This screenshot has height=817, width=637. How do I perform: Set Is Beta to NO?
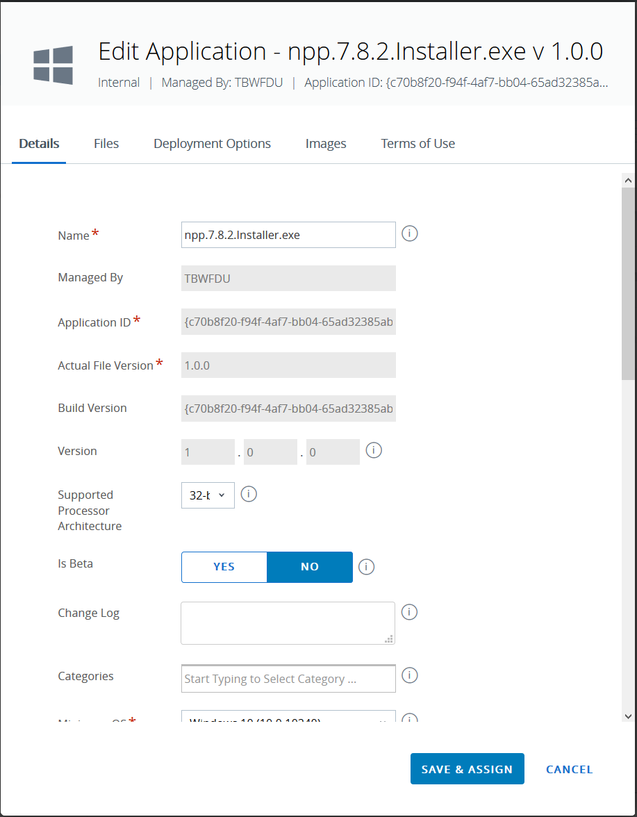coord(310,567)
